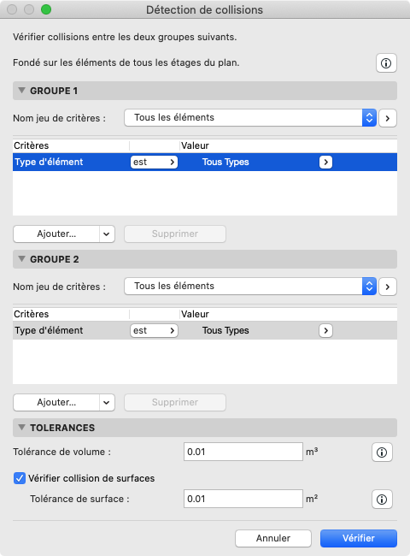
Task: Click the Annuler button
Action: [273, 538]
